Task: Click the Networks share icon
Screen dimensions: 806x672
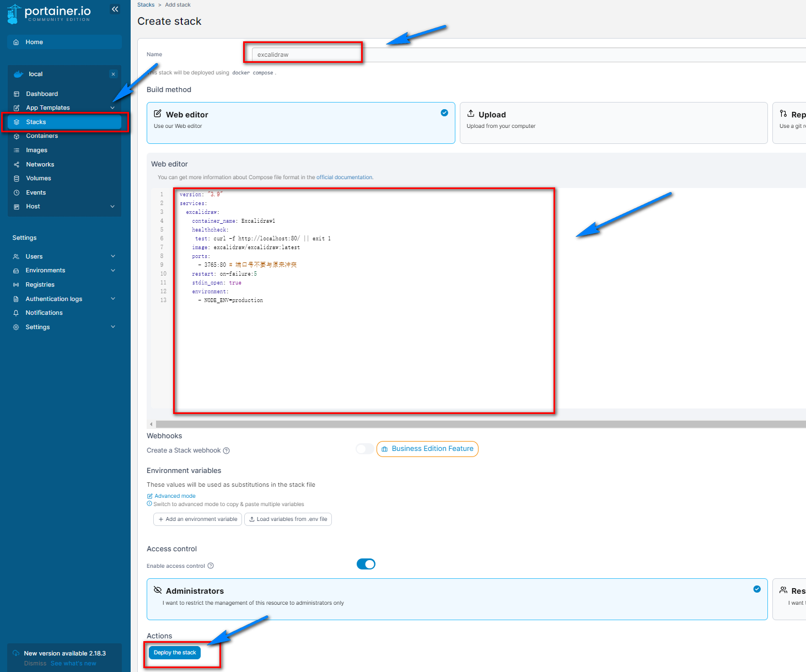Action: [x=17, y=165]
